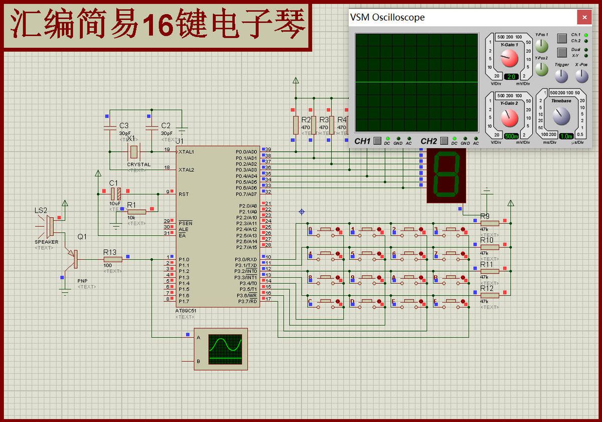Select the C1 10uF capacitor

tap(115, 194)
